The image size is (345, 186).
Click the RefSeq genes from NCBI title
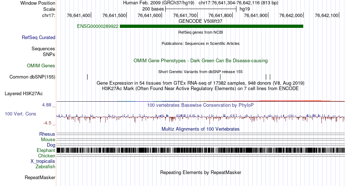[x=201, y=32]
